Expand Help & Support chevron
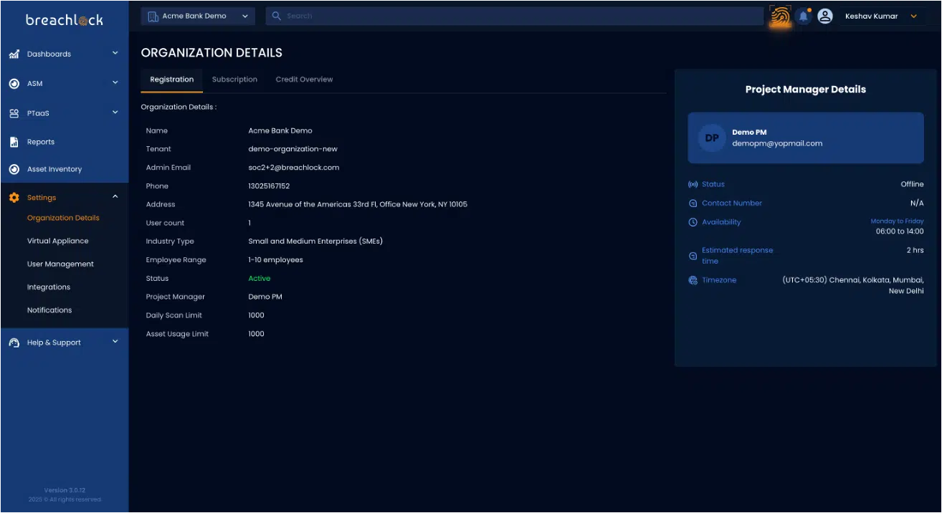 click(x=115, y=342)
